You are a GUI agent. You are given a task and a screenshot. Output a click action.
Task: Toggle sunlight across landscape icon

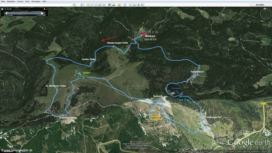coord(114,5)
